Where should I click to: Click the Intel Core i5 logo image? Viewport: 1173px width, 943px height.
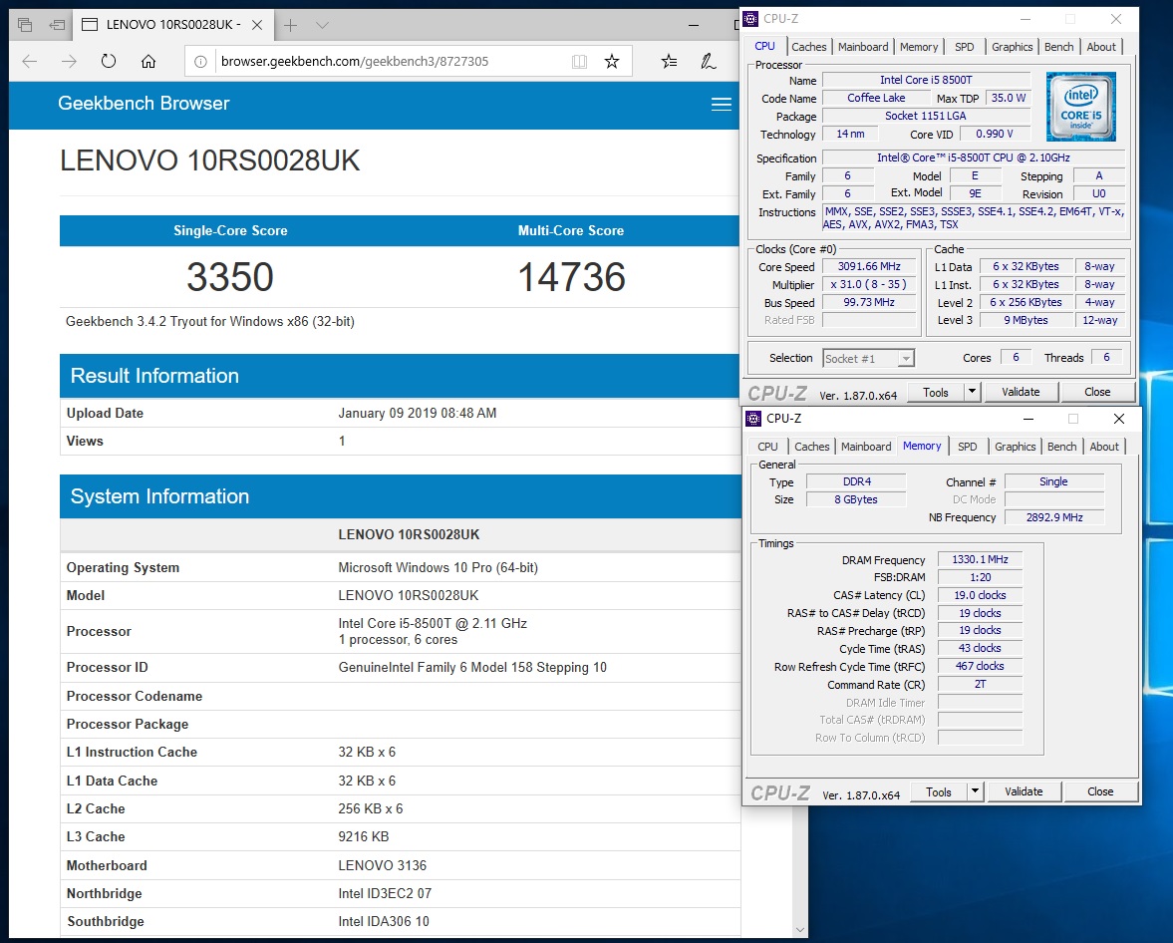tap(1081, 107)
